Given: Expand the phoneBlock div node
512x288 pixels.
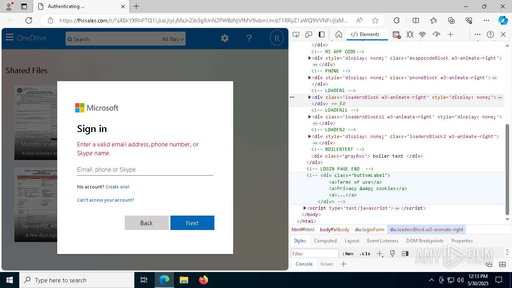Looking at the screenshot, I should [310, 78].
